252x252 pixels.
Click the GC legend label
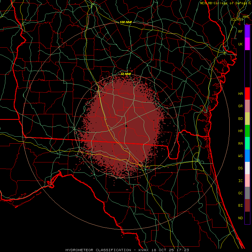[241, 193]
